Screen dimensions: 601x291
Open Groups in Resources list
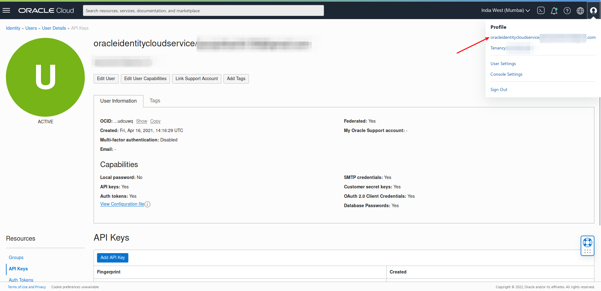[x=16, y=258]
